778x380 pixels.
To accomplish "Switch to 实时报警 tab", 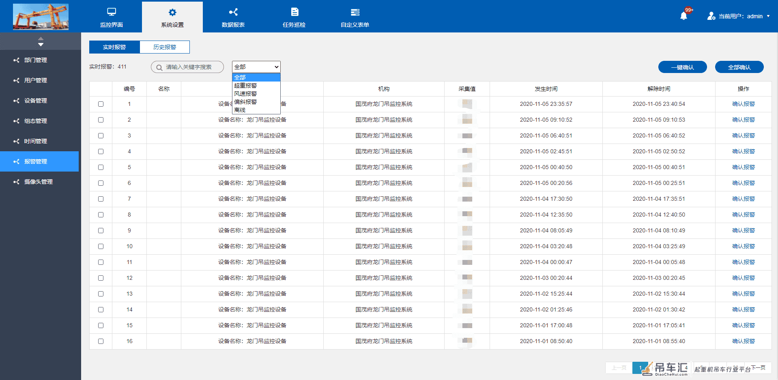I will pos(114,47).
